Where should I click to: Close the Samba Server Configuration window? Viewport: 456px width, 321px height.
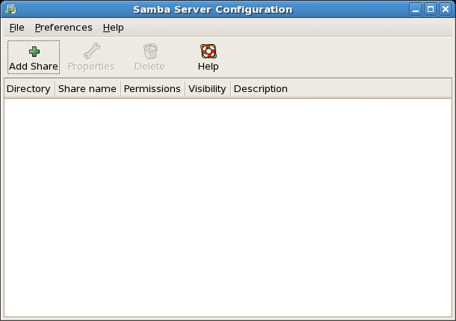click(446, 9)
